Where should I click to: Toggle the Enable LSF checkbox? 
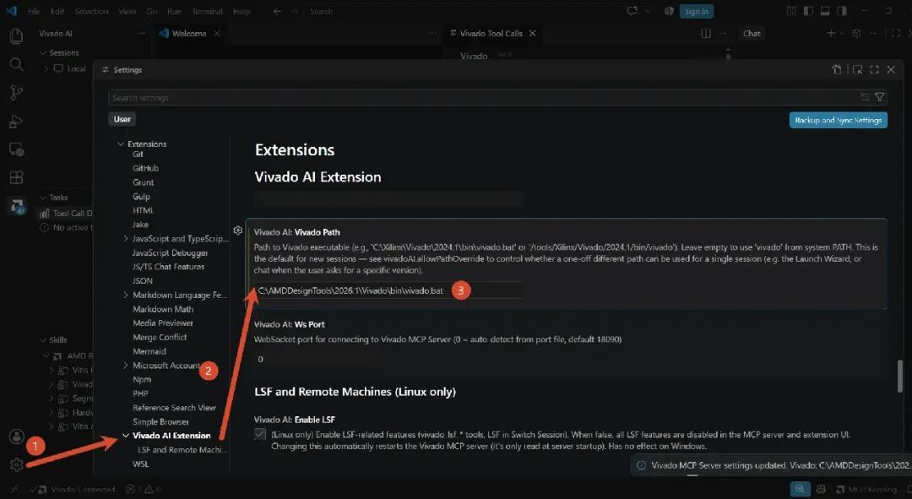tap(260, 435)
